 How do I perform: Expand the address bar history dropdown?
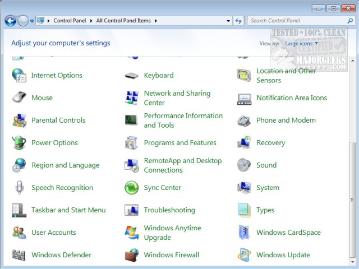coord(228,21)
